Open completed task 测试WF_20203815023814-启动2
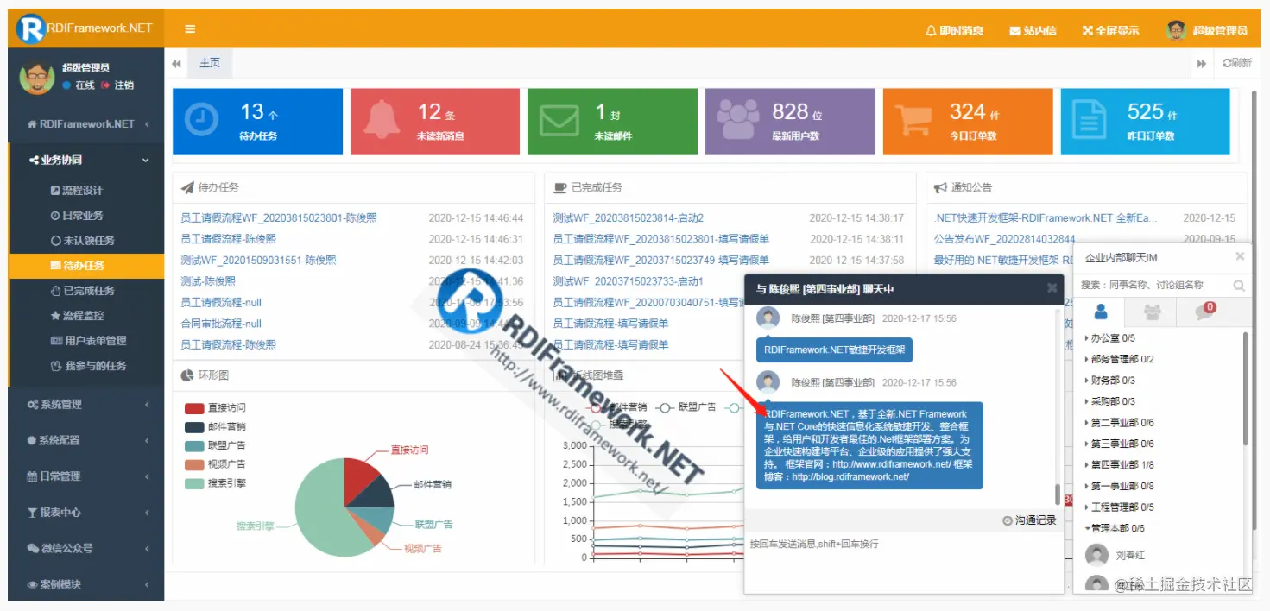 [629, 218]
